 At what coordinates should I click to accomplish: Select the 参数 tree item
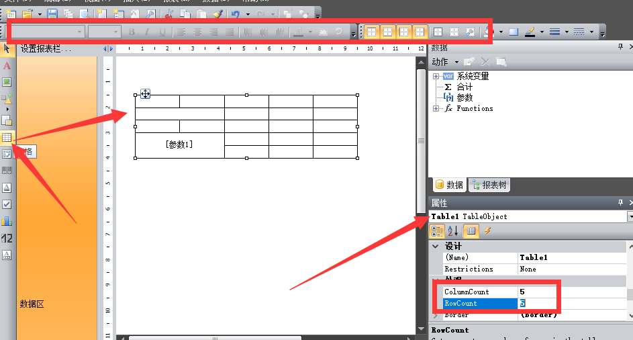pyautogui.click(x=465, y=97)
